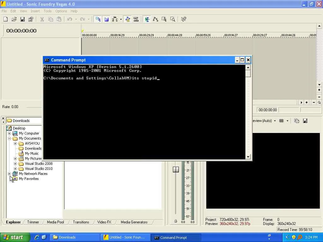Copy preview snapshot to clipboard icon
The height and width of the screenshot is (242, 323).
(x=297, y=121)
